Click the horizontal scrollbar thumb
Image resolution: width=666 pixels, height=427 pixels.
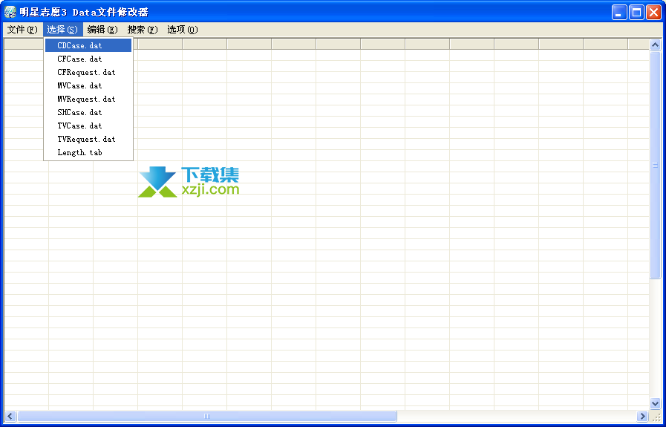[x=207, y=417]
